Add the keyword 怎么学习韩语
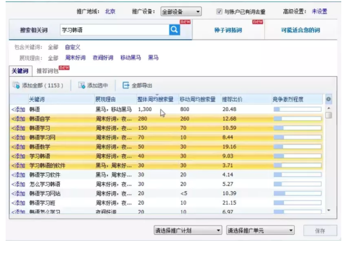Viewport: 352px width, 255px height. click(18, 184)
